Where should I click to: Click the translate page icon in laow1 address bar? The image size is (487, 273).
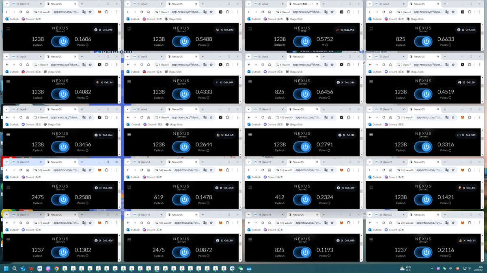coord(205,12)
